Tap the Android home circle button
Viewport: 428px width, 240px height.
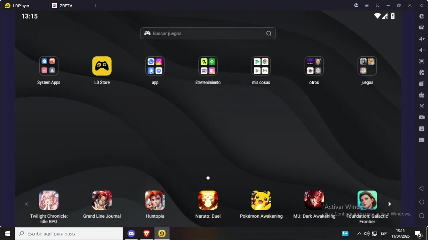(422, 202)
